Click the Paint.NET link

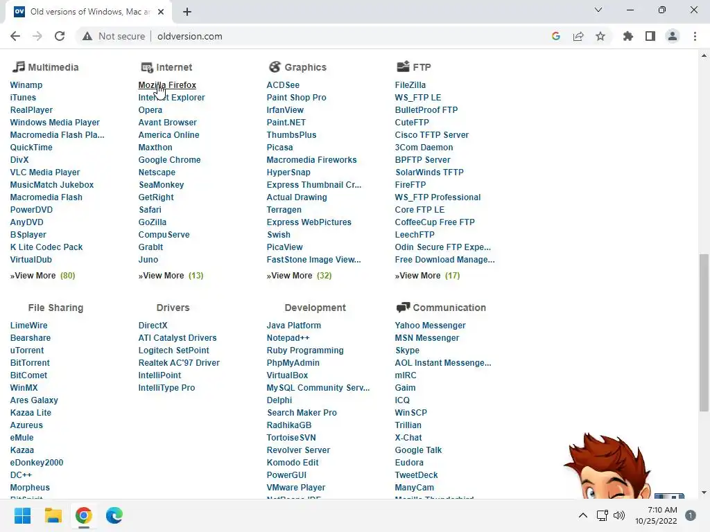tap(286, 123)
